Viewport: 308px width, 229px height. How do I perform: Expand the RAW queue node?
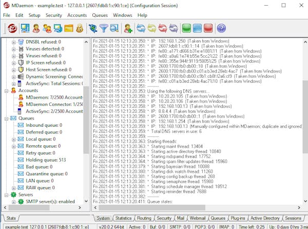[x=13, y=188]
